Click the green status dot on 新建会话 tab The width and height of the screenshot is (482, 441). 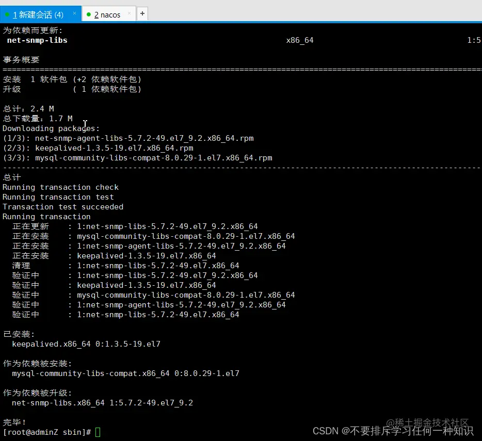pos(7,14)
